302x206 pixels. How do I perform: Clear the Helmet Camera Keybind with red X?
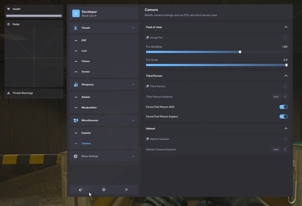tap(285, 150)
